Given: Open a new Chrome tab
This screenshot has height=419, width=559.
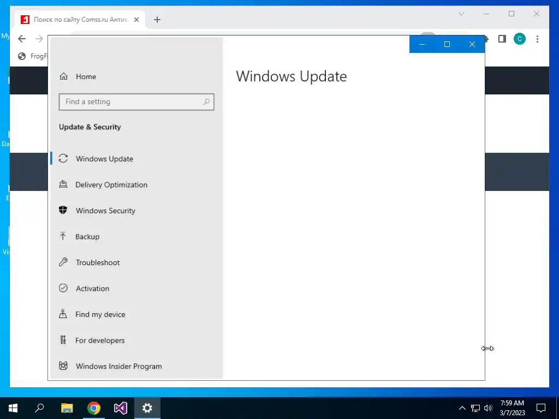Looking at the screenshot, I should (x=157, y=20).
